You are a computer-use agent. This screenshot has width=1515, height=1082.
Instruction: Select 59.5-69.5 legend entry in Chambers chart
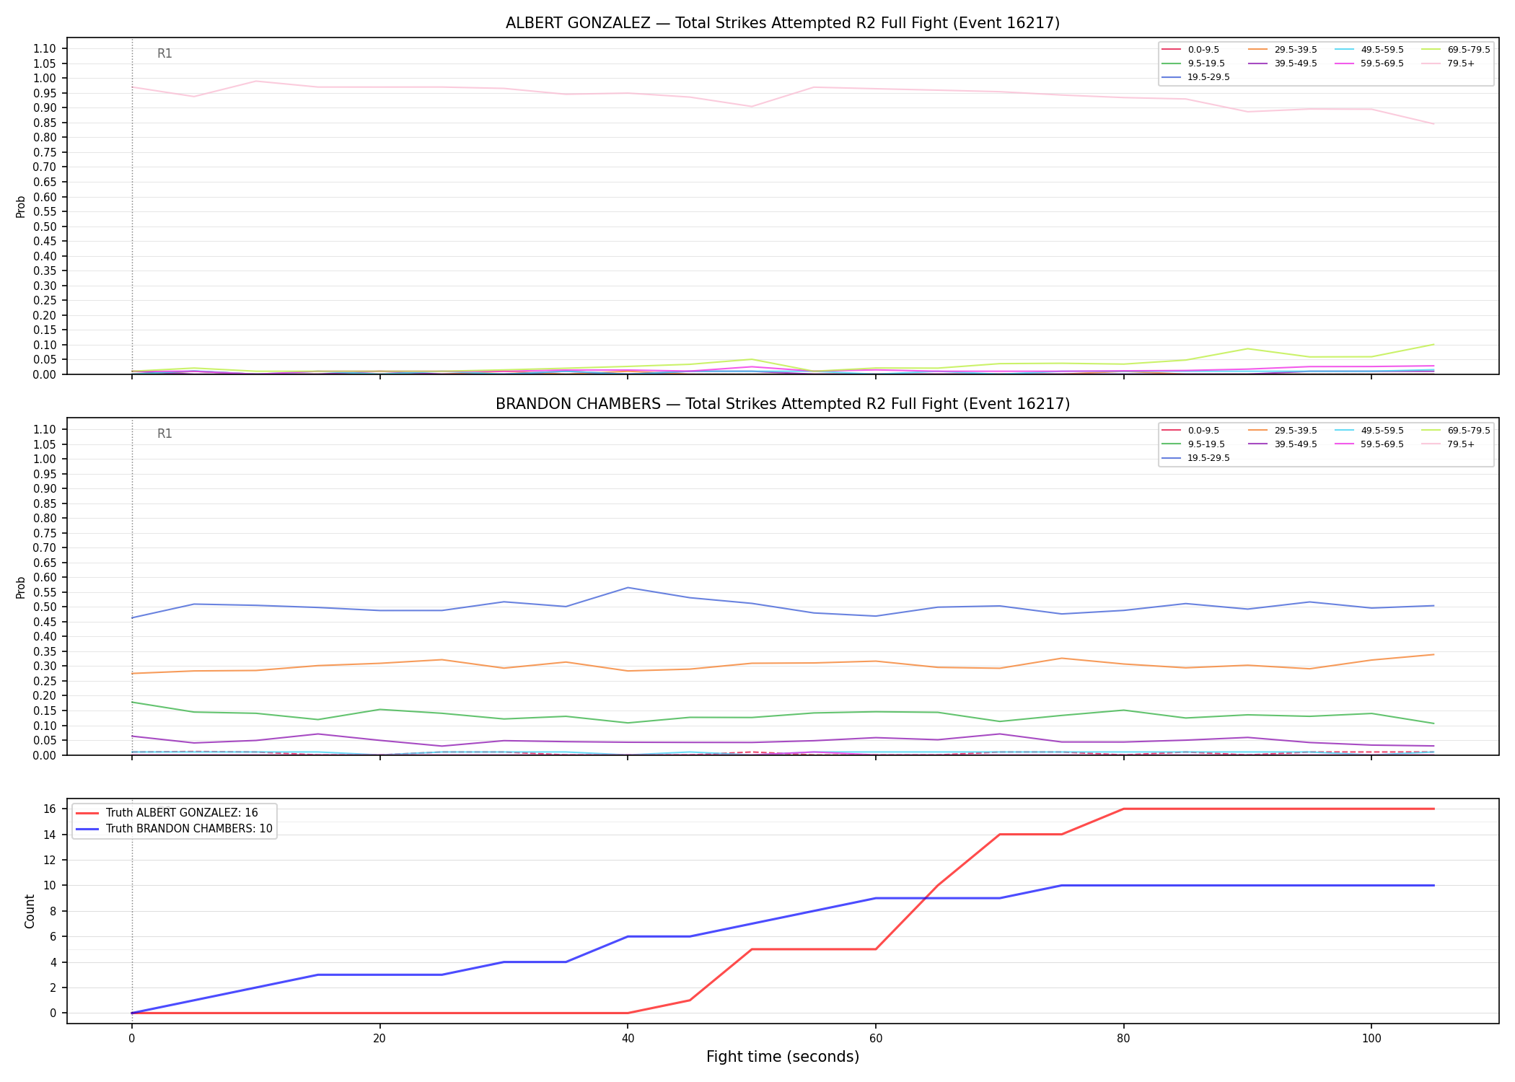[1369, 444]
